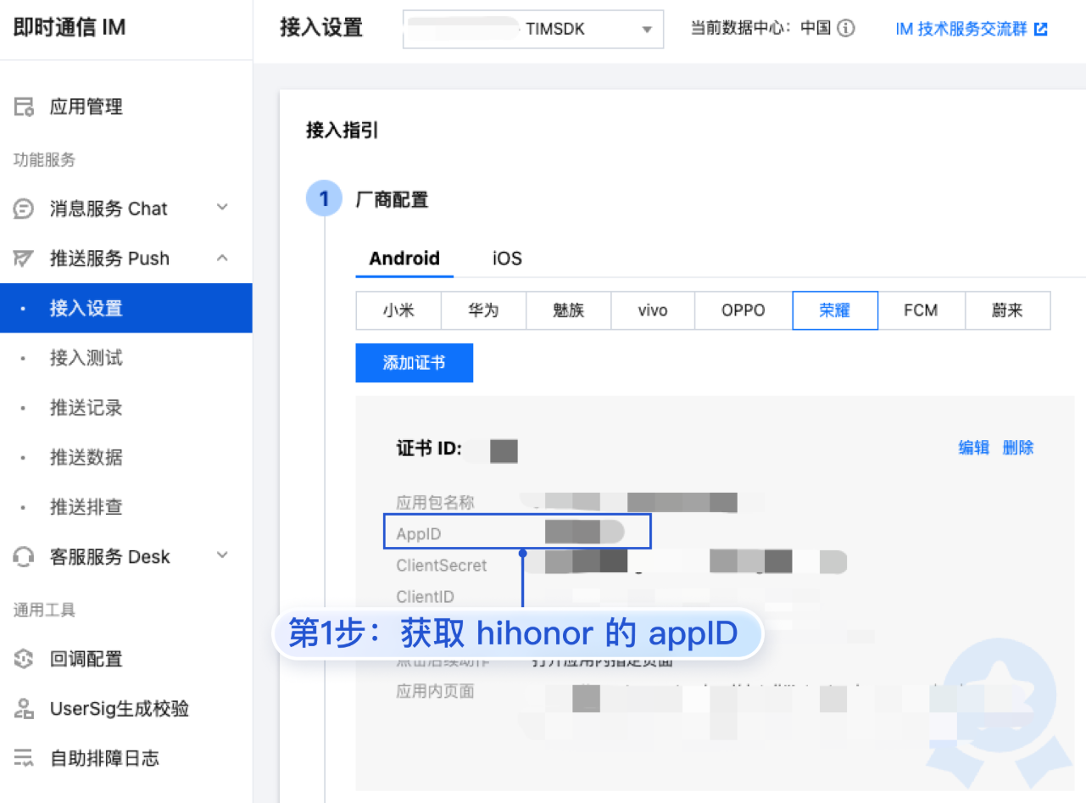Click the 当前数据中心：中国 text
The width and height of the screenshot is (1086, 803).
point(760,28)
